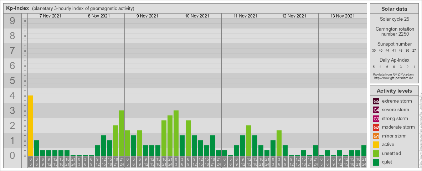Click the Solar data panel heading

(394, 9)
